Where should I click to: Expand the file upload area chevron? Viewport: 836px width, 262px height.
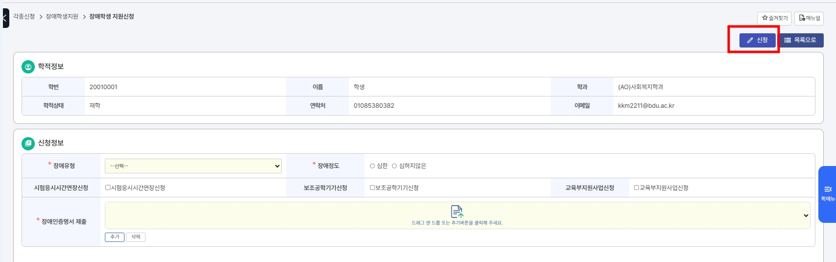click(806, 215)
